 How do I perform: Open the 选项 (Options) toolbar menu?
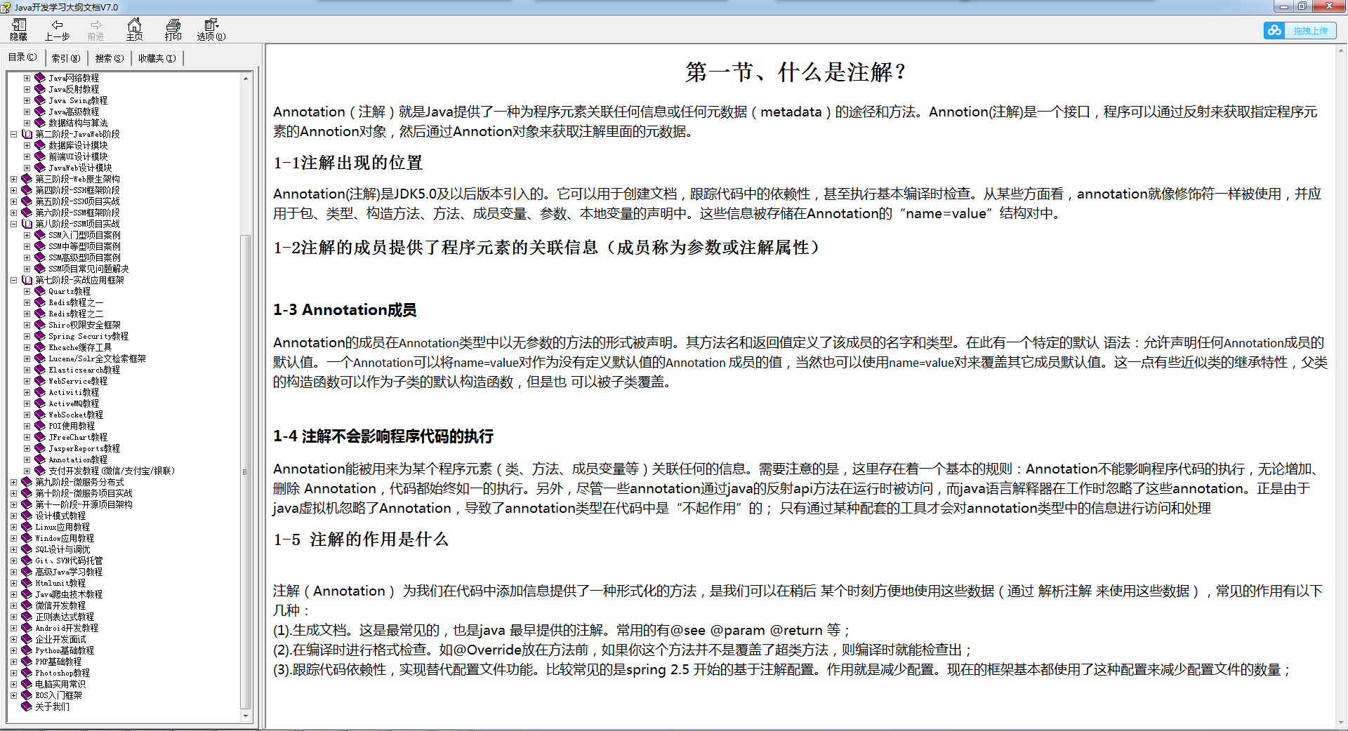tap(211, 29)
